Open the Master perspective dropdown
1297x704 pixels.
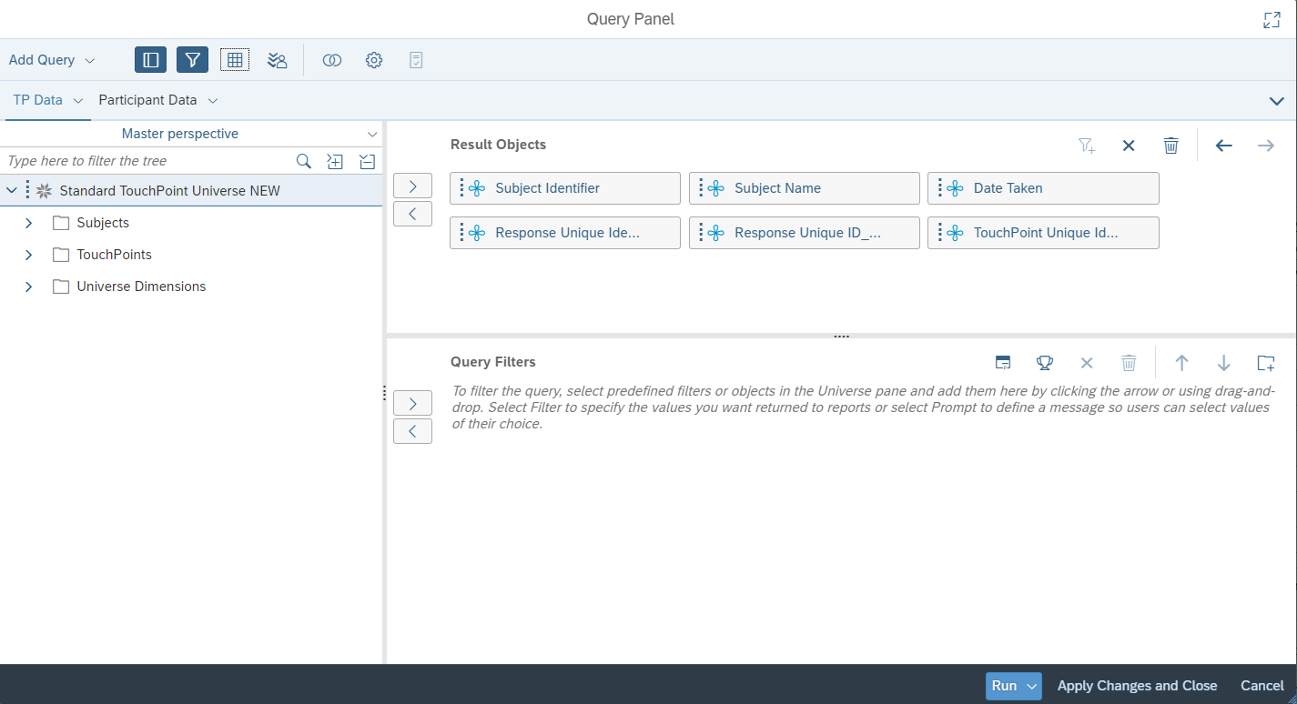[x=191, y=134]
